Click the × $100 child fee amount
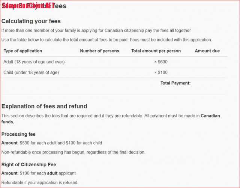The image size is (240, 188). click(161, 73)
